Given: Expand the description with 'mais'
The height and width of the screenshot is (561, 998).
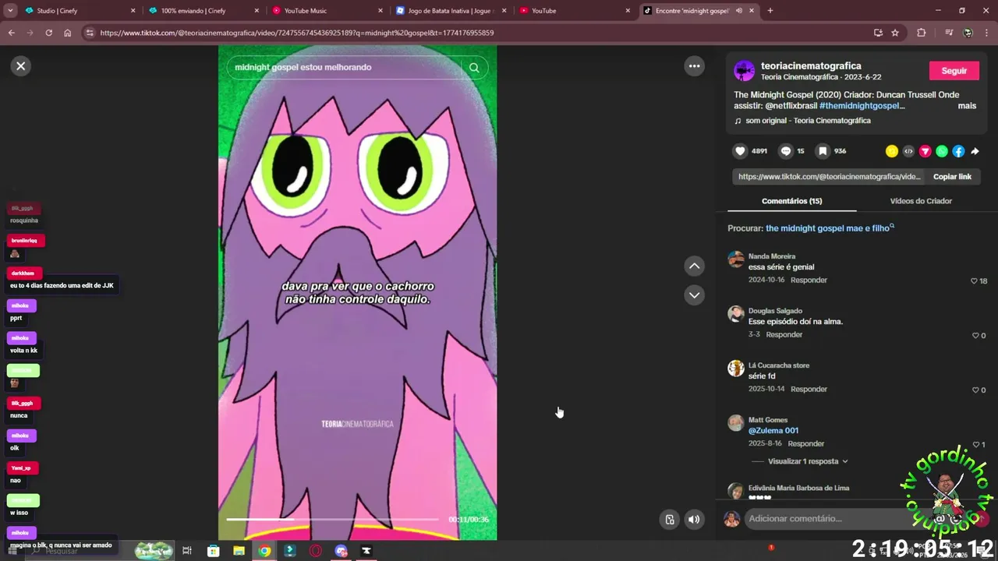Looking at the screenshot, I should coord(967,106).
